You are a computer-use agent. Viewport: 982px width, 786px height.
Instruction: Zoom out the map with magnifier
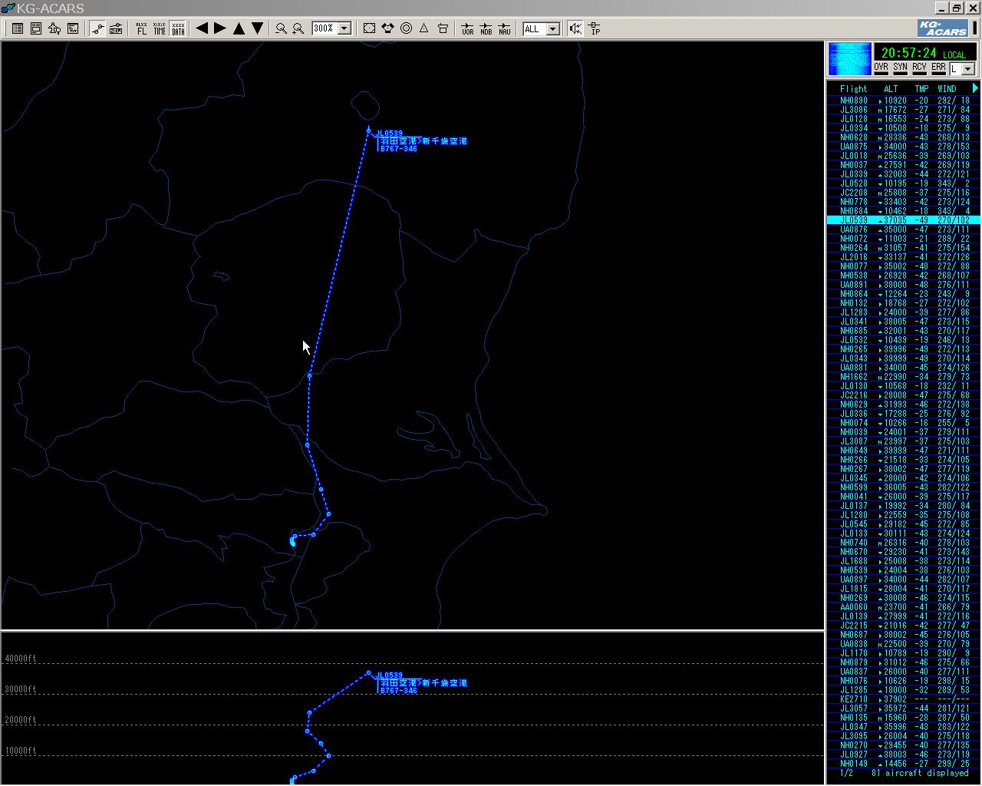[281, 28]
